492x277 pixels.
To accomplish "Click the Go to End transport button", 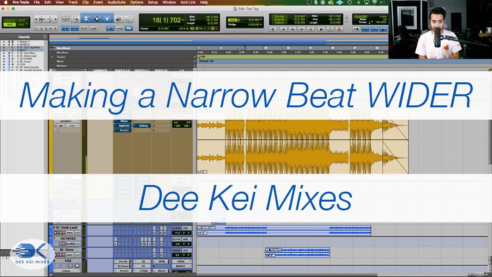I will pyautogui.click(x=311, y=29).
